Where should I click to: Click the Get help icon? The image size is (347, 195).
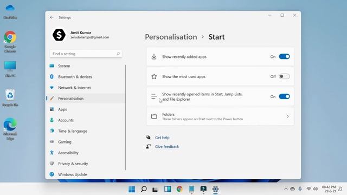click(148, 137)
